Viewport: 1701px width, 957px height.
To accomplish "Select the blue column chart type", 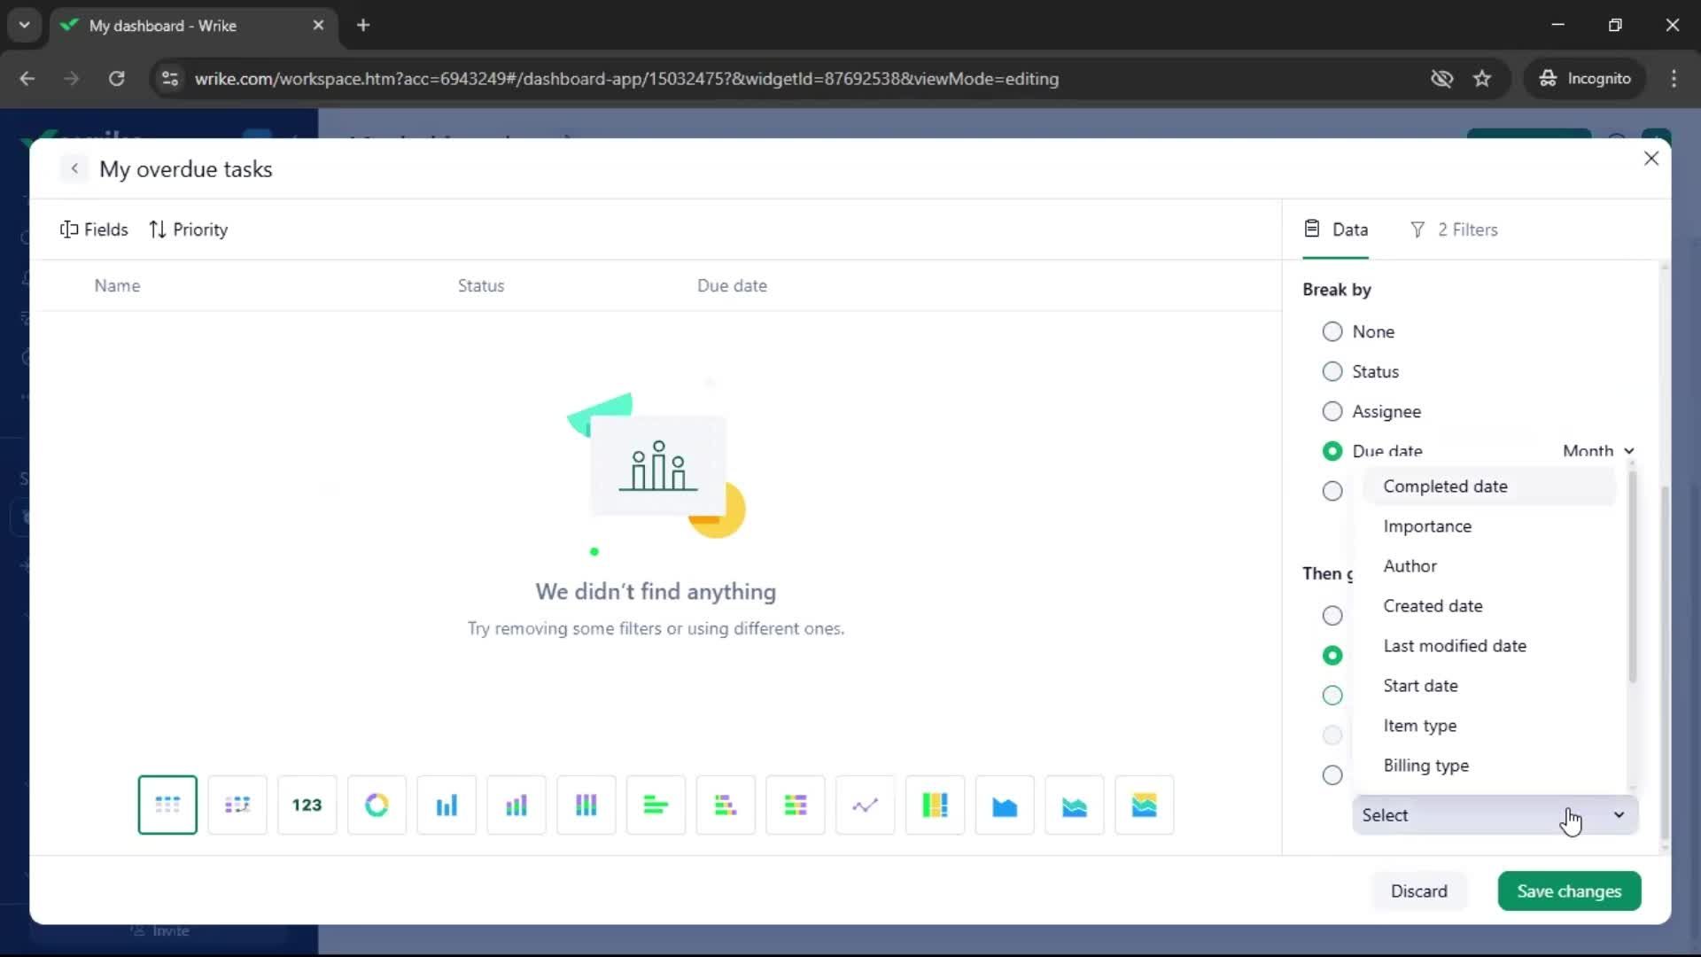I will [x=447, y=805].
